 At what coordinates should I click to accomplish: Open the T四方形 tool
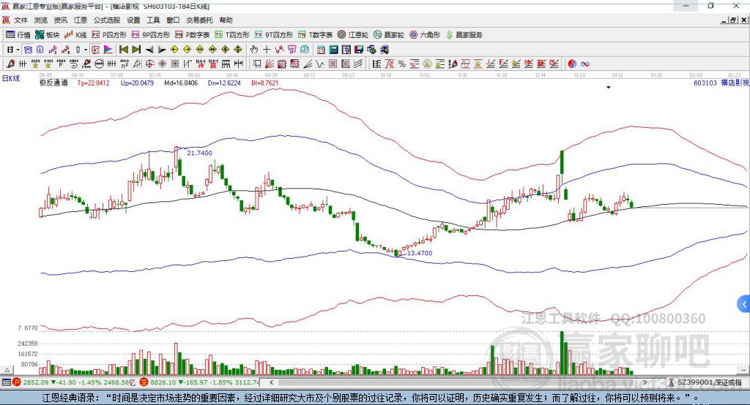[232, 35]
